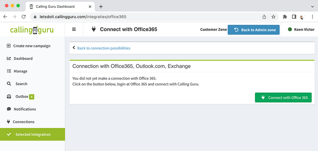Click the lock icon in address bar
The image size is (318, 151).
pyautogui.click(x=35, y=17)
